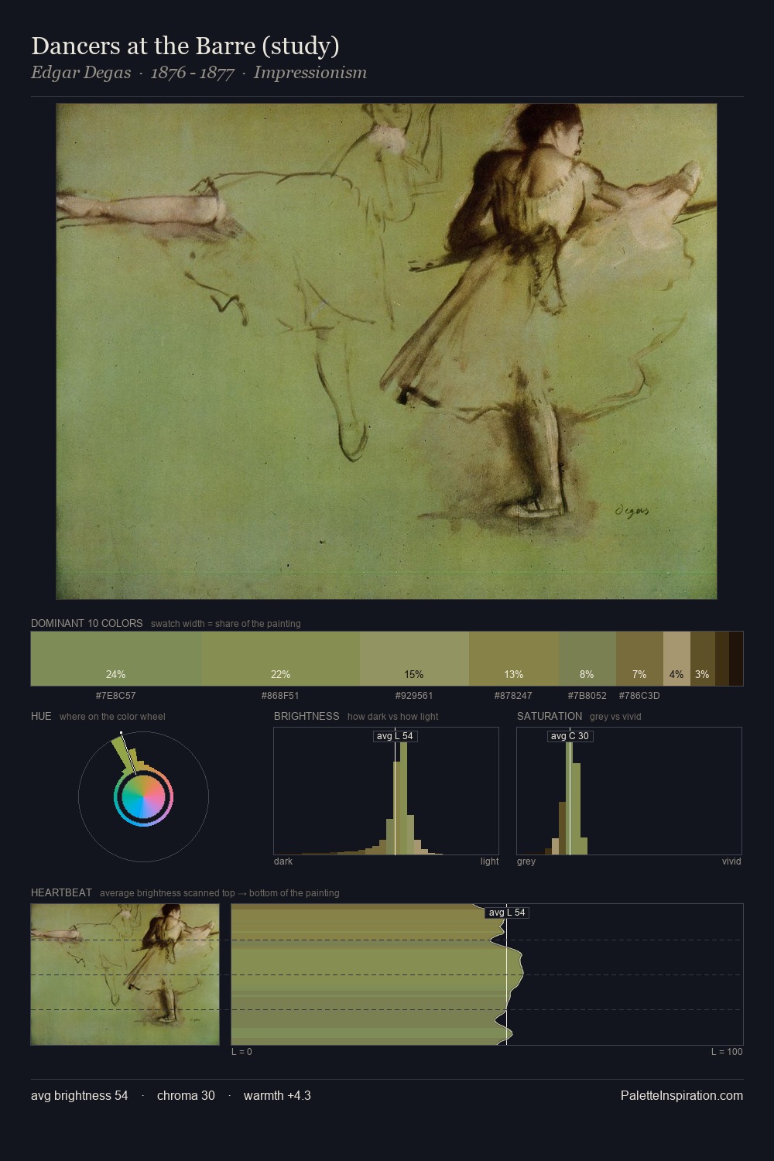Click the hue color wheel
This screenshot has width=774, height=1161.
[x=143, y=796]
